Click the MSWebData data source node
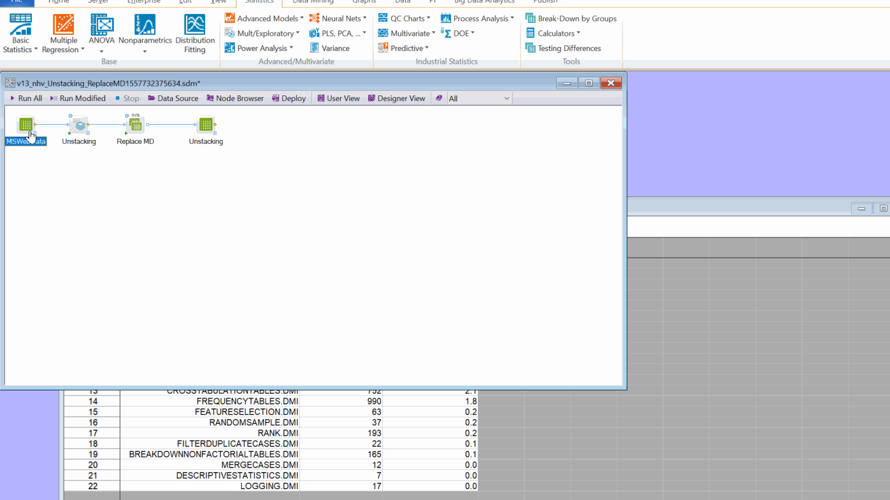 pos(25,125)
